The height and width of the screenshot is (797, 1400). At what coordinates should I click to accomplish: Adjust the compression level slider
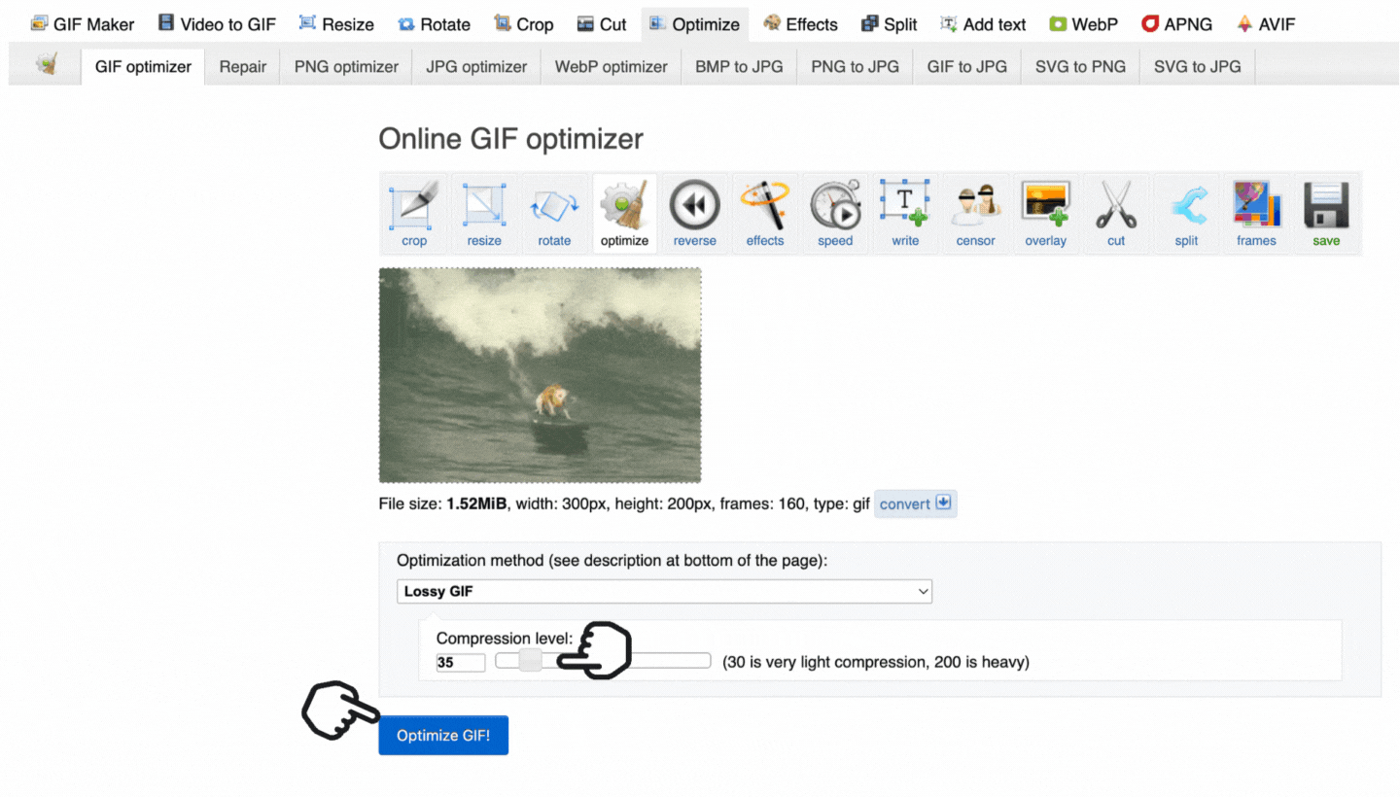click(x=530, y=661)
